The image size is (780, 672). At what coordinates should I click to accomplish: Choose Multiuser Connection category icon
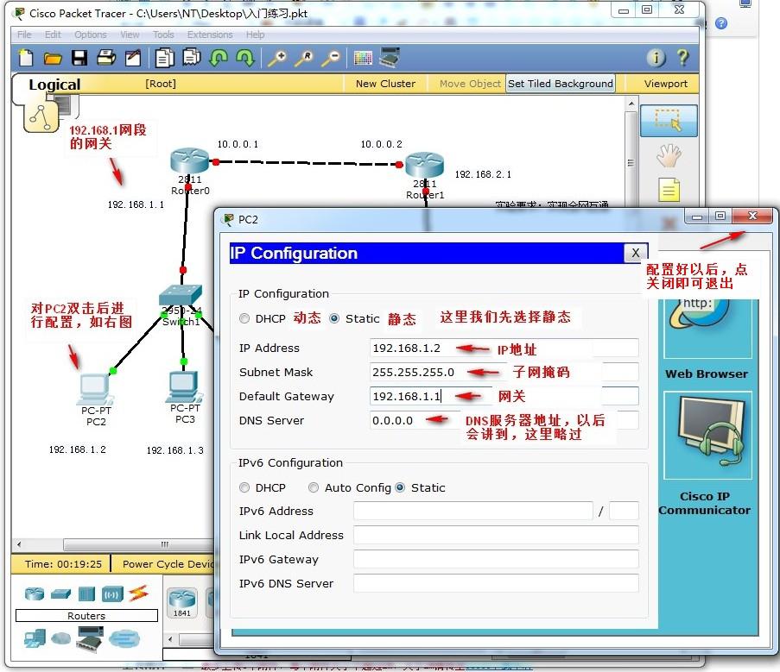pyautogui.click(x=124, y=638)
